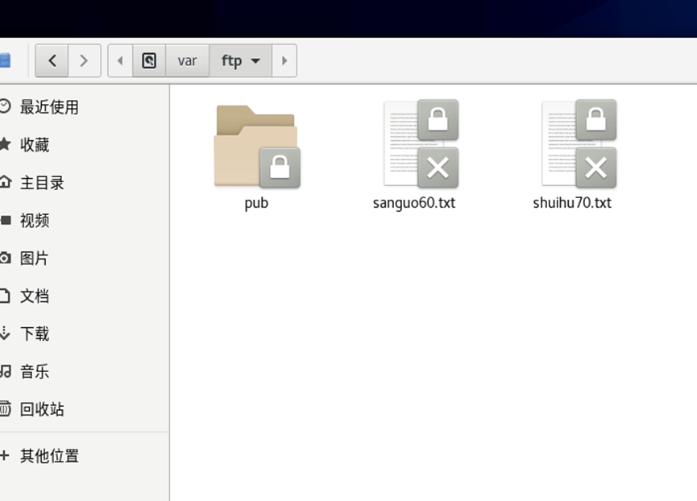697x501 pixels.
Task: Select the var path segment
Action: (x=187, y=60)
